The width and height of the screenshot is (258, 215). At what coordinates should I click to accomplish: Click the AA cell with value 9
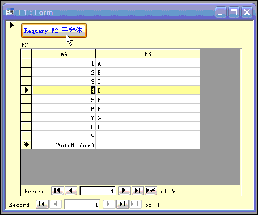(x=64, y=136)
